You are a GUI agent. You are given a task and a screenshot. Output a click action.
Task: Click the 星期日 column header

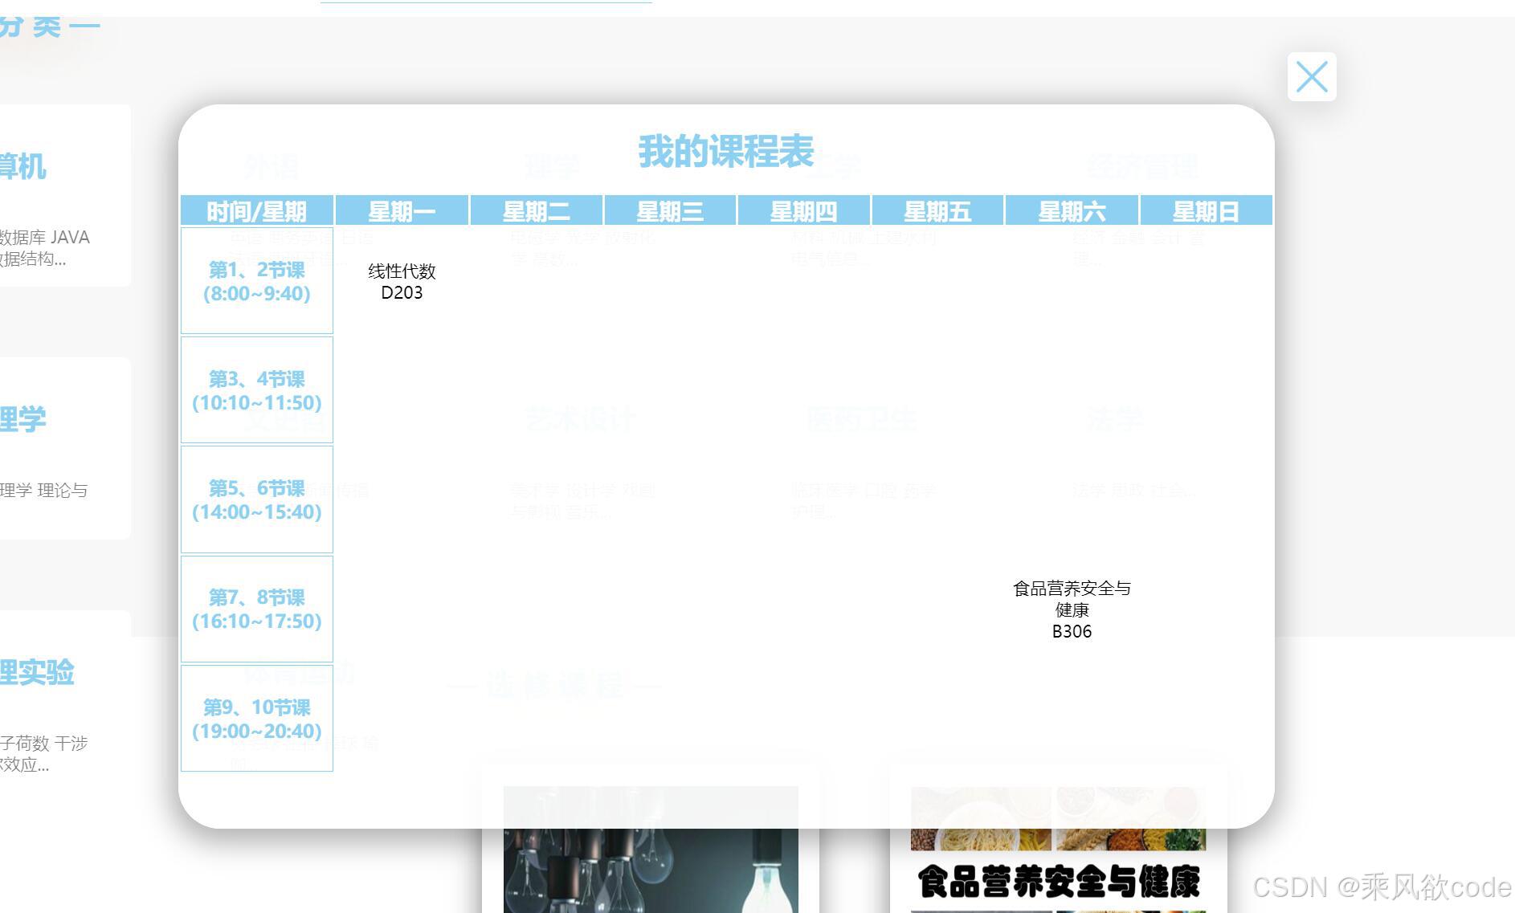[x=1205, y=210]
